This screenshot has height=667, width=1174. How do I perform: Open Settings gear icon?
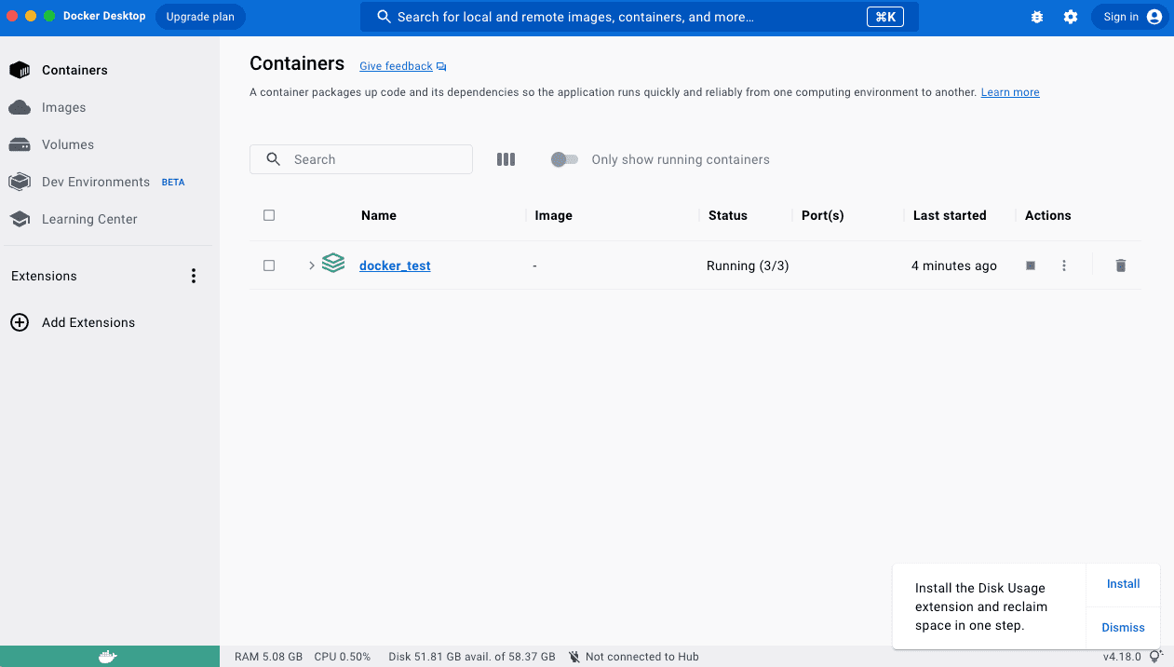1071,17
